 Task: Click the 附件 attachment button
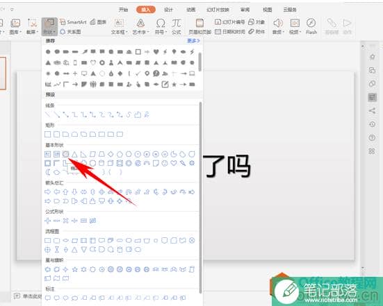[x=256, y=32]
